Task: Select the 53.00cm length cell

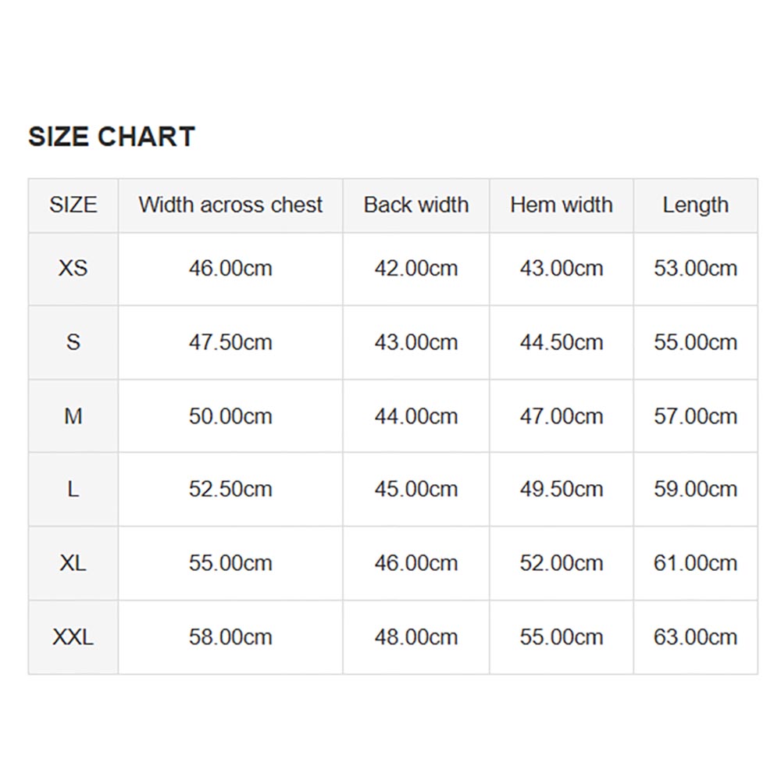Action: pos(695,269)
